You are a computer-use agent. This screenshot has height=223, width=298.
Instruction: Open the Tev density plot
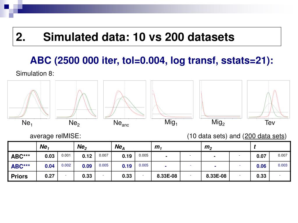pyautogui.click(x=268, y=100)
